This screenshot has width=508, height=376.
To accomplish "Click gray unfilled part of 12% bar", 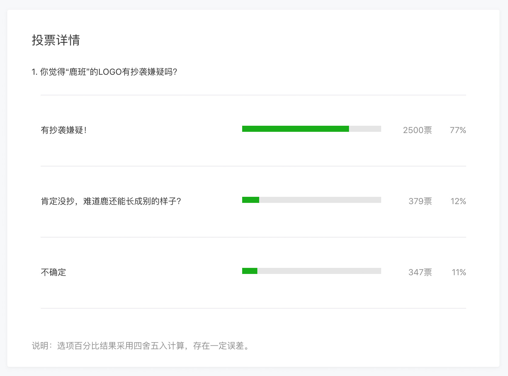I will (320, 200).
